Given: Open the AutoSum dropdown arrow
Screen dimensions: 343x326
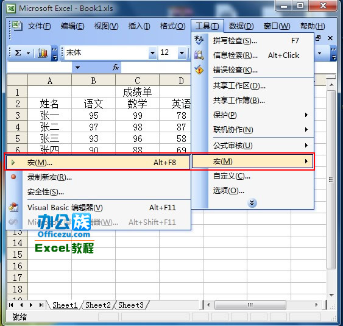Looking at the screenshot, I should point(28,53).
